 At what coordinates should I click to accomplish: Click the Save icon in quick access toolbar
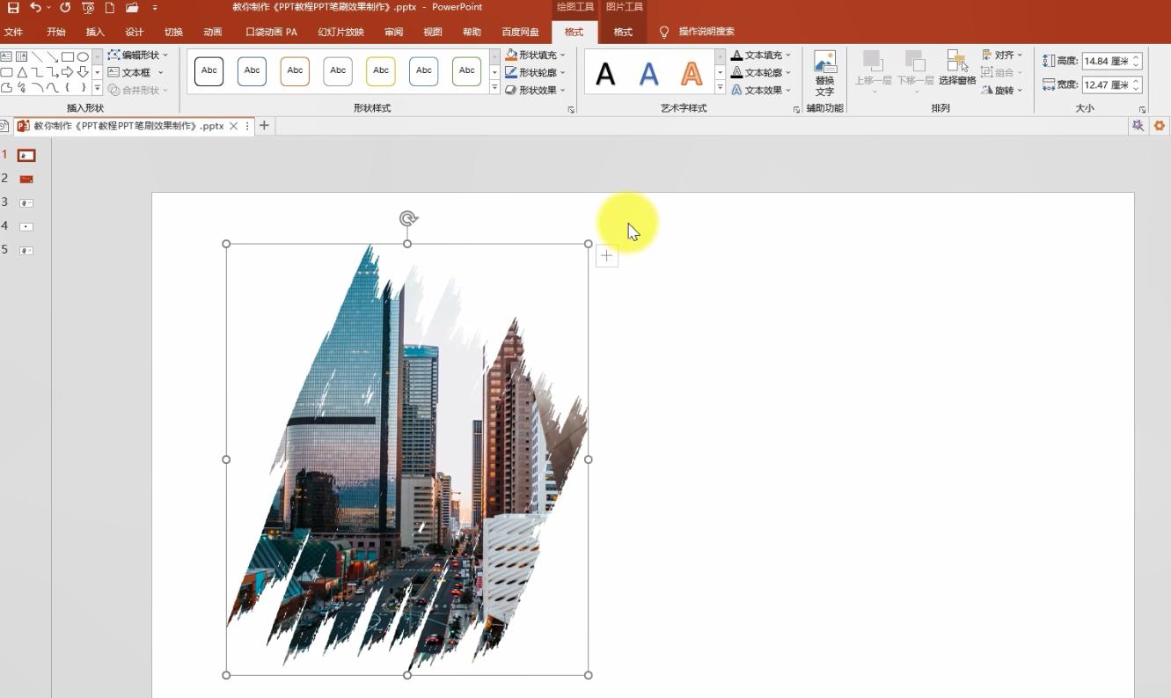tap(13, 7)
